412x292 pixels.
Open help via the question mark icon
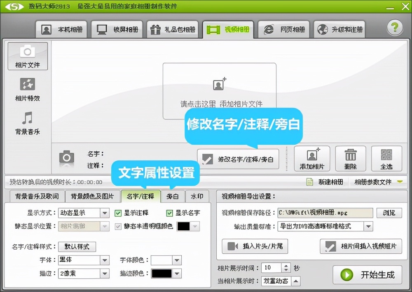(394, 27)
